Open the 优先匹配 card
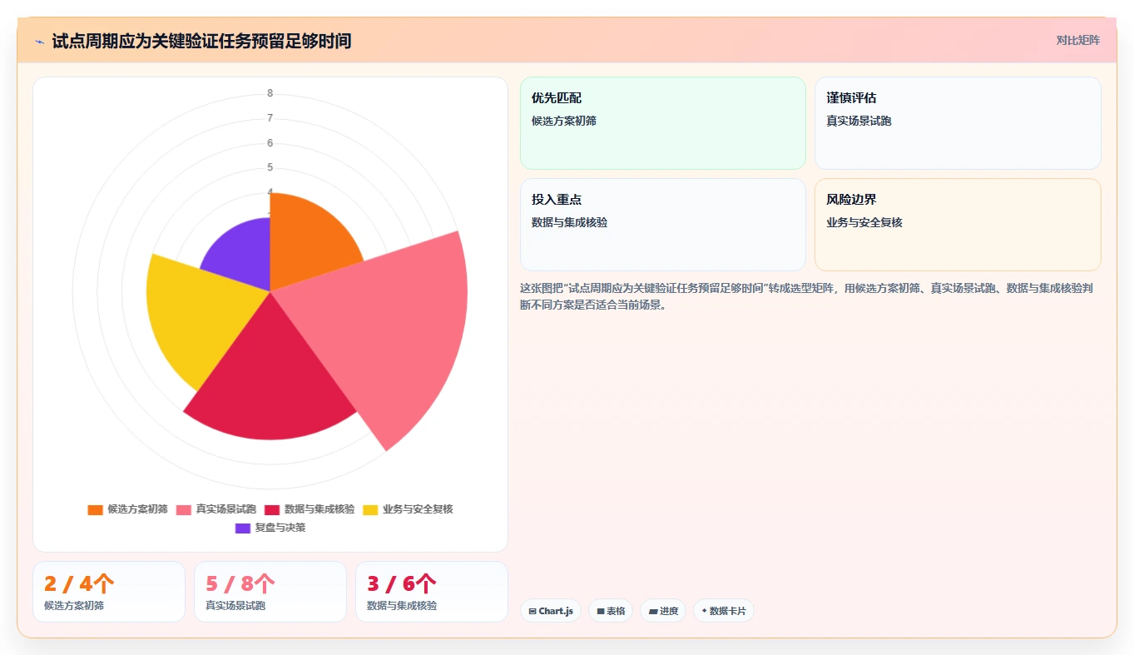1134x655 pixels. 663,123
